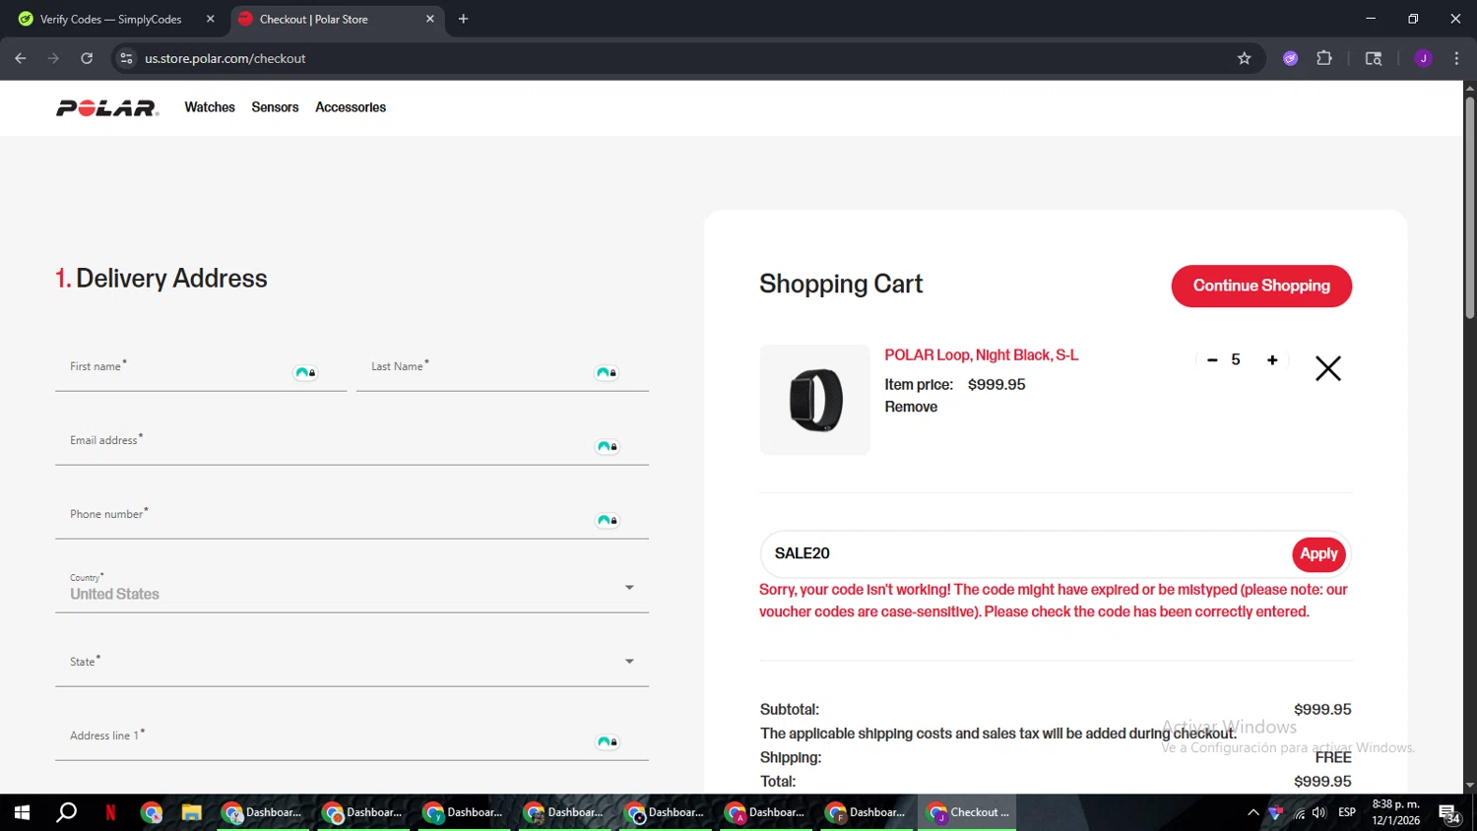
Task: Open the purple SimplyCodes extension icon
Action: click(1291, 58)
